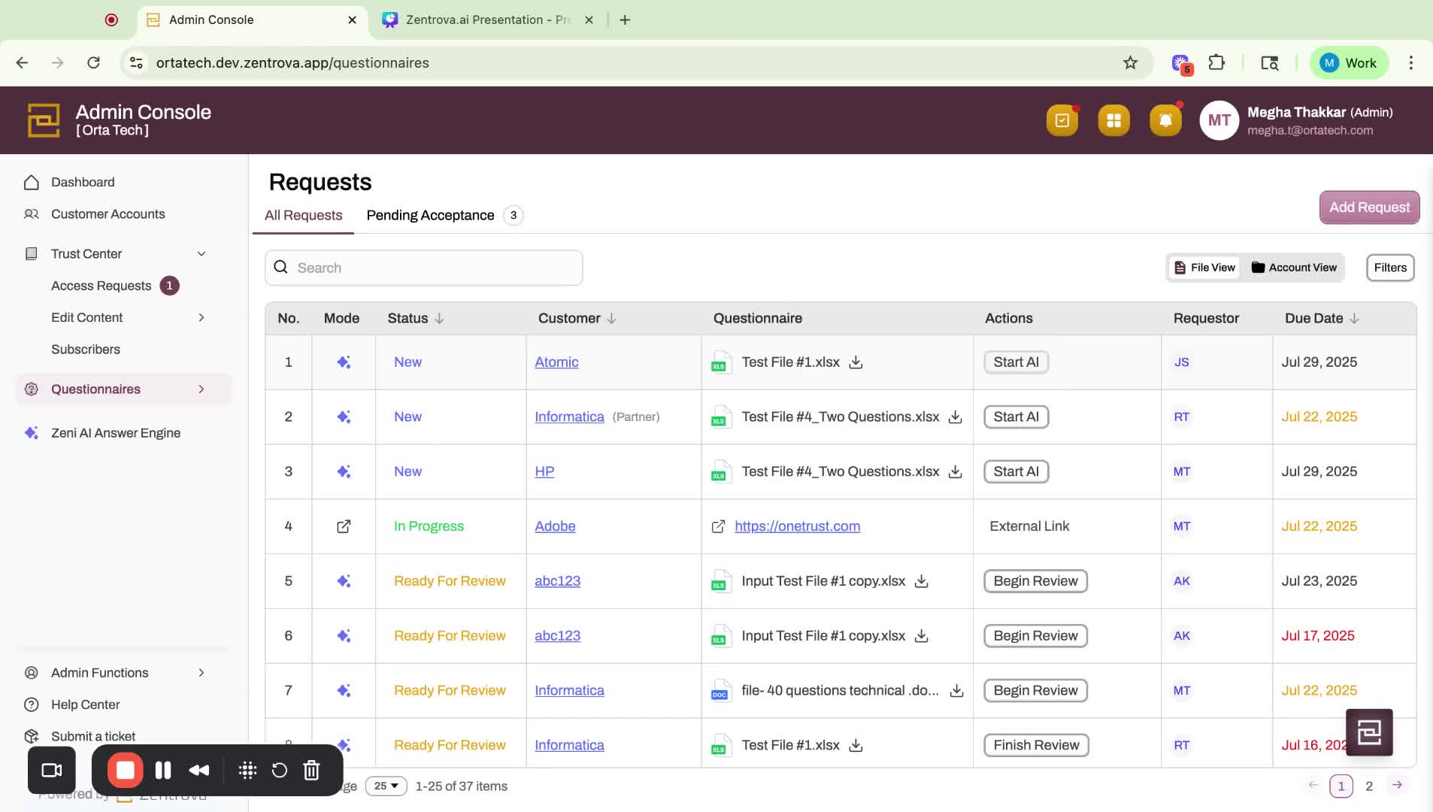Open the Work profile in Chrome
Viewport: 1433px width, 812px height.
pyautogui.click(x=1349, y=63)
